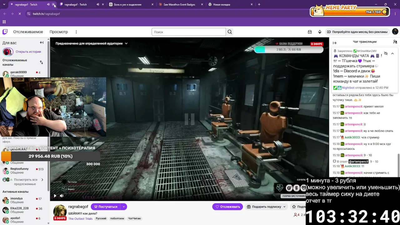Click Попробуйте один месяц без рекламы button
Image resolution: width=400 pixels, height=225 pixels.
357,32
